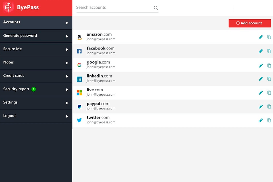273x182 pixels.
Task: Edit the live.com account via pencil icon
Action: pyautogui.click(x=261, y=92)
